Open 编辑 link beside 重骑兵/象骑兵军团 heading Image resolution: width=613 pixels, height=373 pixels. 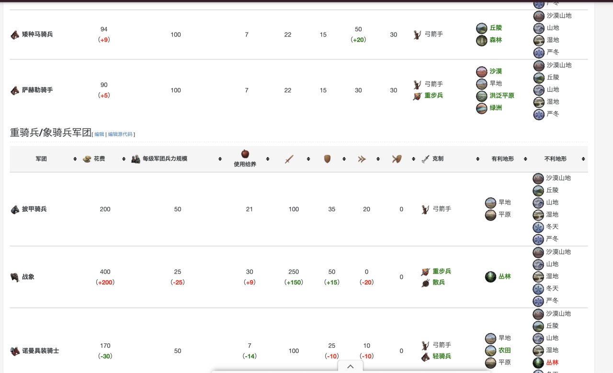point(99,134)
